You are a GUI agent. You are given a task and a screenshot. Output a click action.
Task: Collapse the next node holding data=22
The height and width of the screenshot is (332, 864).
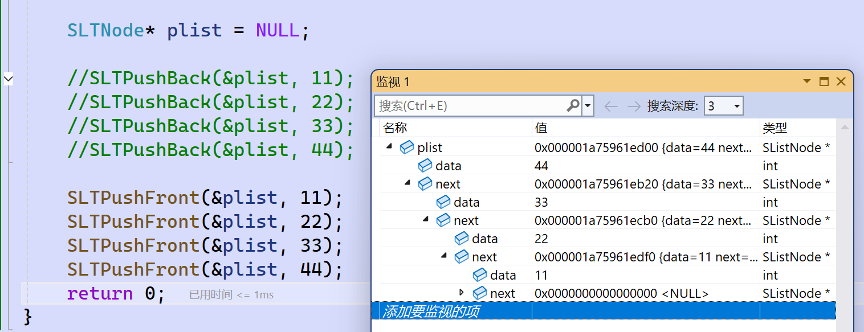tap(426, 219)
